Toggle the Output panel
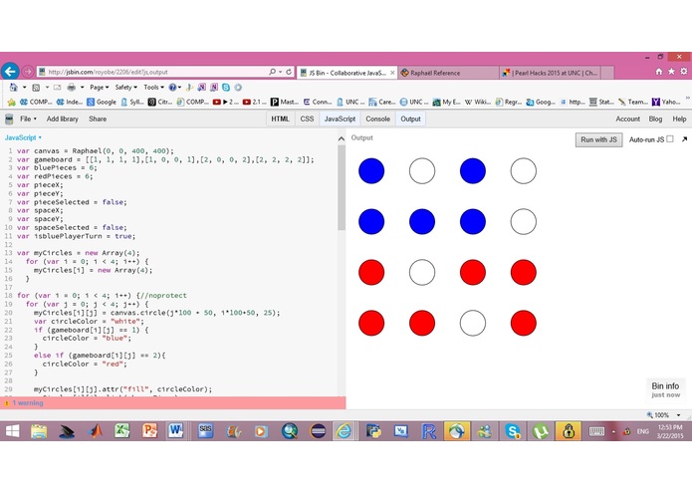The image size is (692, 492). tap(410, 119)
